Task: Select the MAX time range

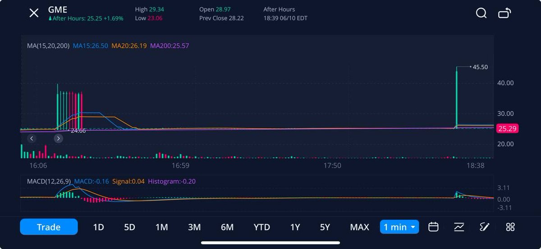Action: point(359,227)
